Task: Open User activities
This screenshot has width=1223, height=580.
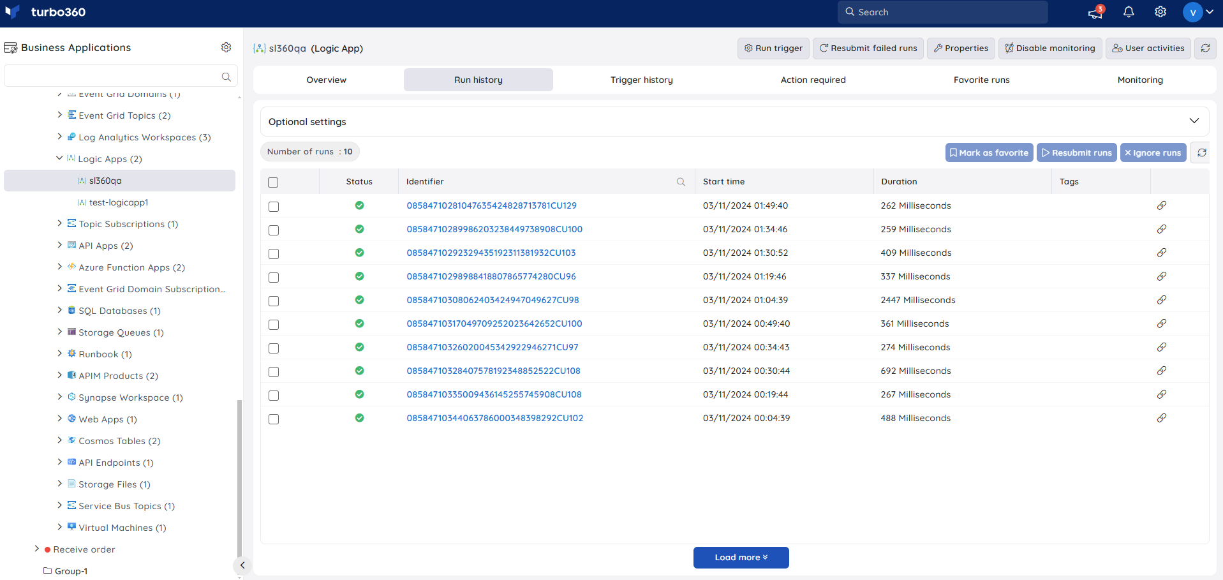Action: pos(1148,48)
